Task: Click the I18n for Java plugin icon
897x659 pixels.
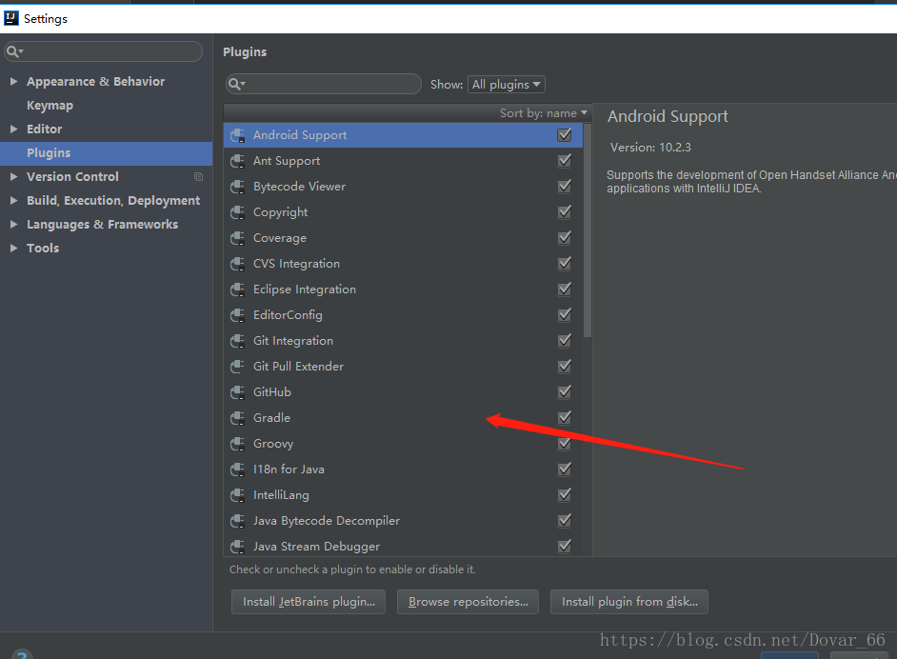Action: [x=237, y=470]
